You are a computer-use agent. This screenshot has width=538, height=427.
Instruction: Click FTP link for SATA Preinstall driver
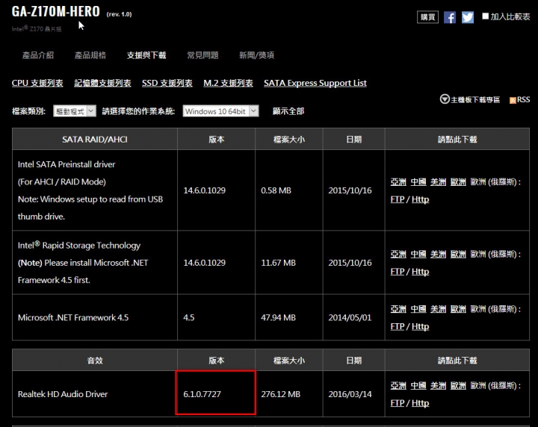coord(398,199)
